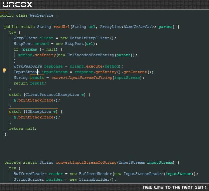Click the setEntity method call
This screenshot has height=191, width=209.
(45, 55)
